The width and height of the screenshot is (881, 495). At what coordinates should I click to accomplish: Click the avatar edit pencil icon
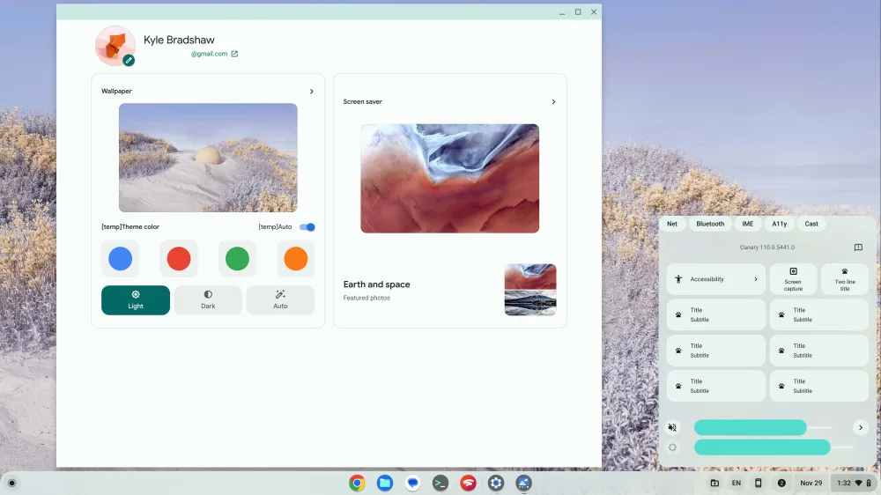pyautogui.click(x=129, y=60)
